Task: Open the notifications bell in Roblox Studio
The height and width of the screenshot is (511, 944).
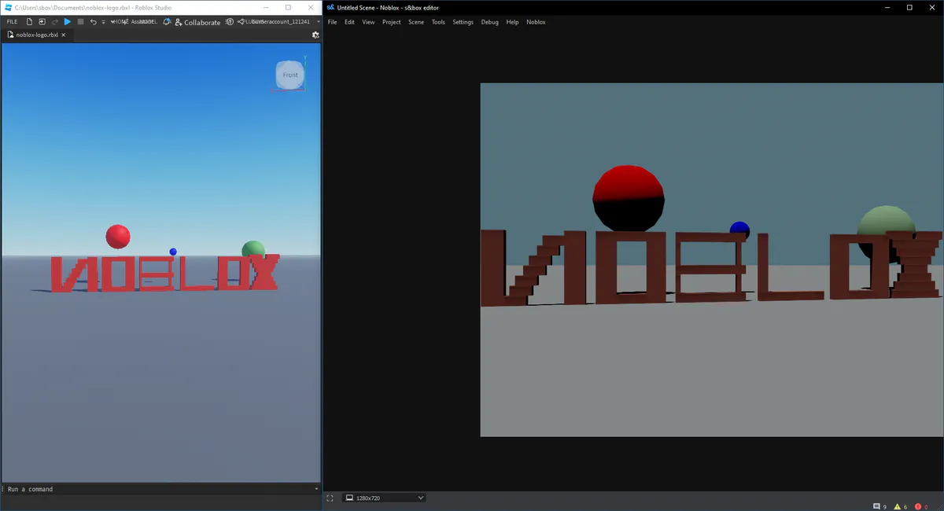Action: tap(168, 21)
